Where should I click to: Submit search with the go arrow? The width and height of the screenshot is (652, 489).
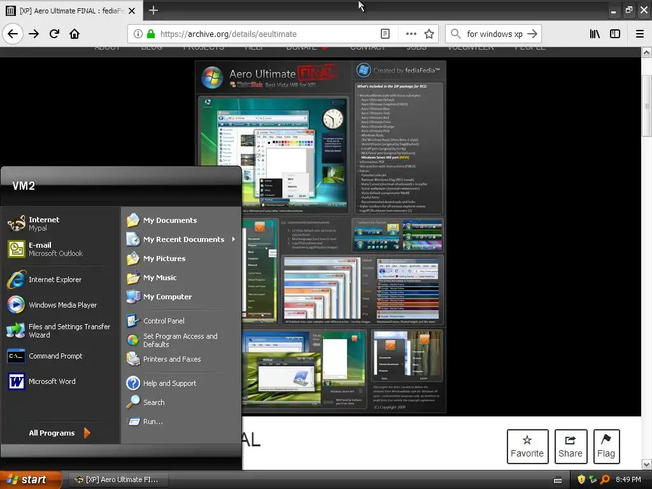(x=532, y=34)
